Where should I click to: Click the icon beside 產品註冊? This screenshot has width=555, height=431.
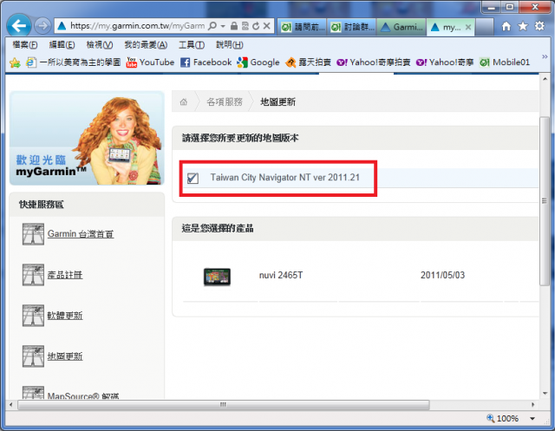pyautogui.click(x=33, y=275)
